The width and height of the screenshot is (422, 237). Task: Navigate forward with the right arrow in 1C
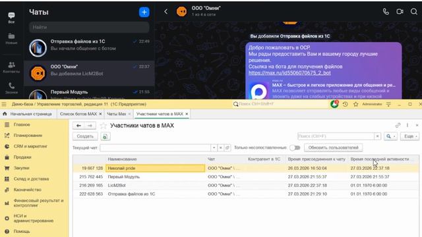coord(90,126)
